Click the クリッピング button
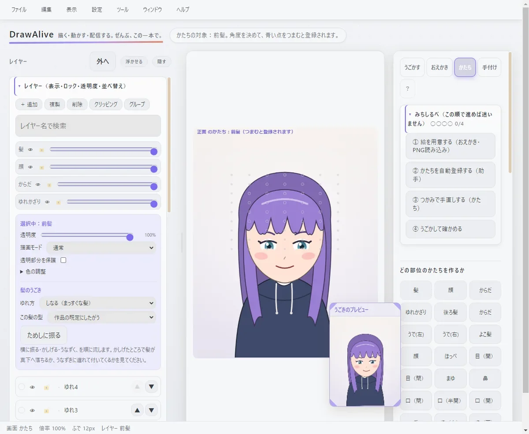Viewport: 529px width, 434px height. [x=106, y=105]
